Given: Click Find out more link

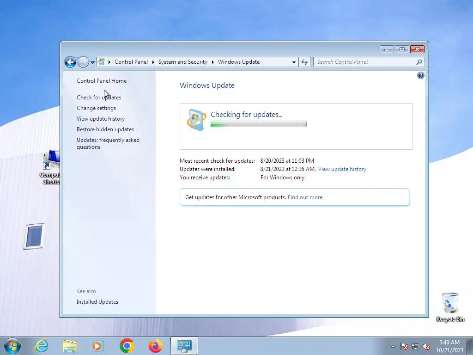Looking at the screenshot, I should click(305, 197).
